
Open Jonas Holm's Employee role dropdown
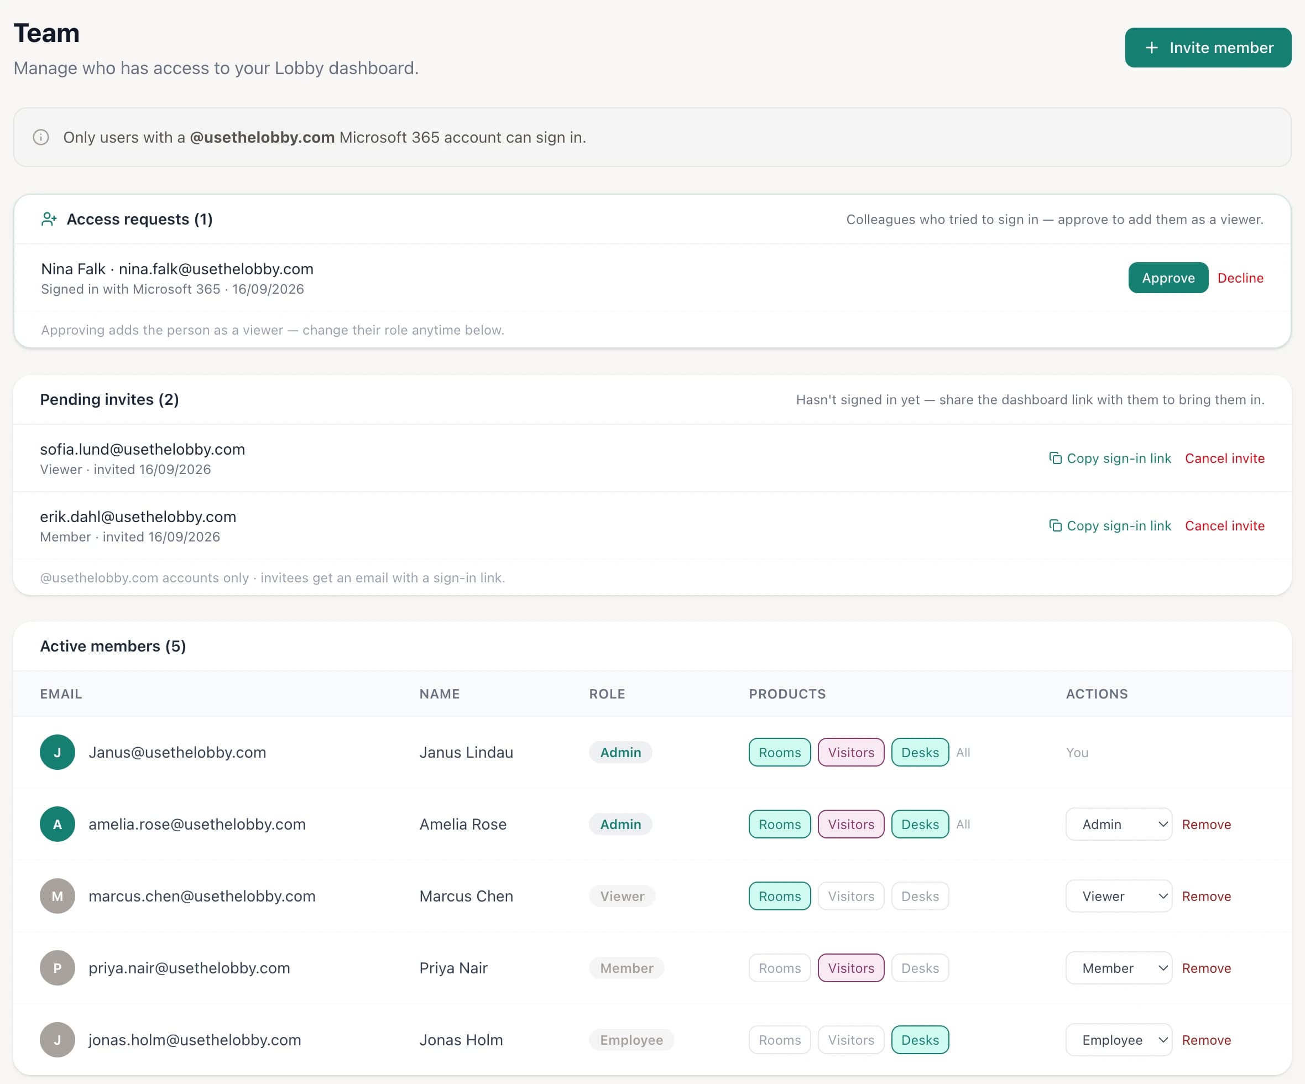point(1119,1040)
